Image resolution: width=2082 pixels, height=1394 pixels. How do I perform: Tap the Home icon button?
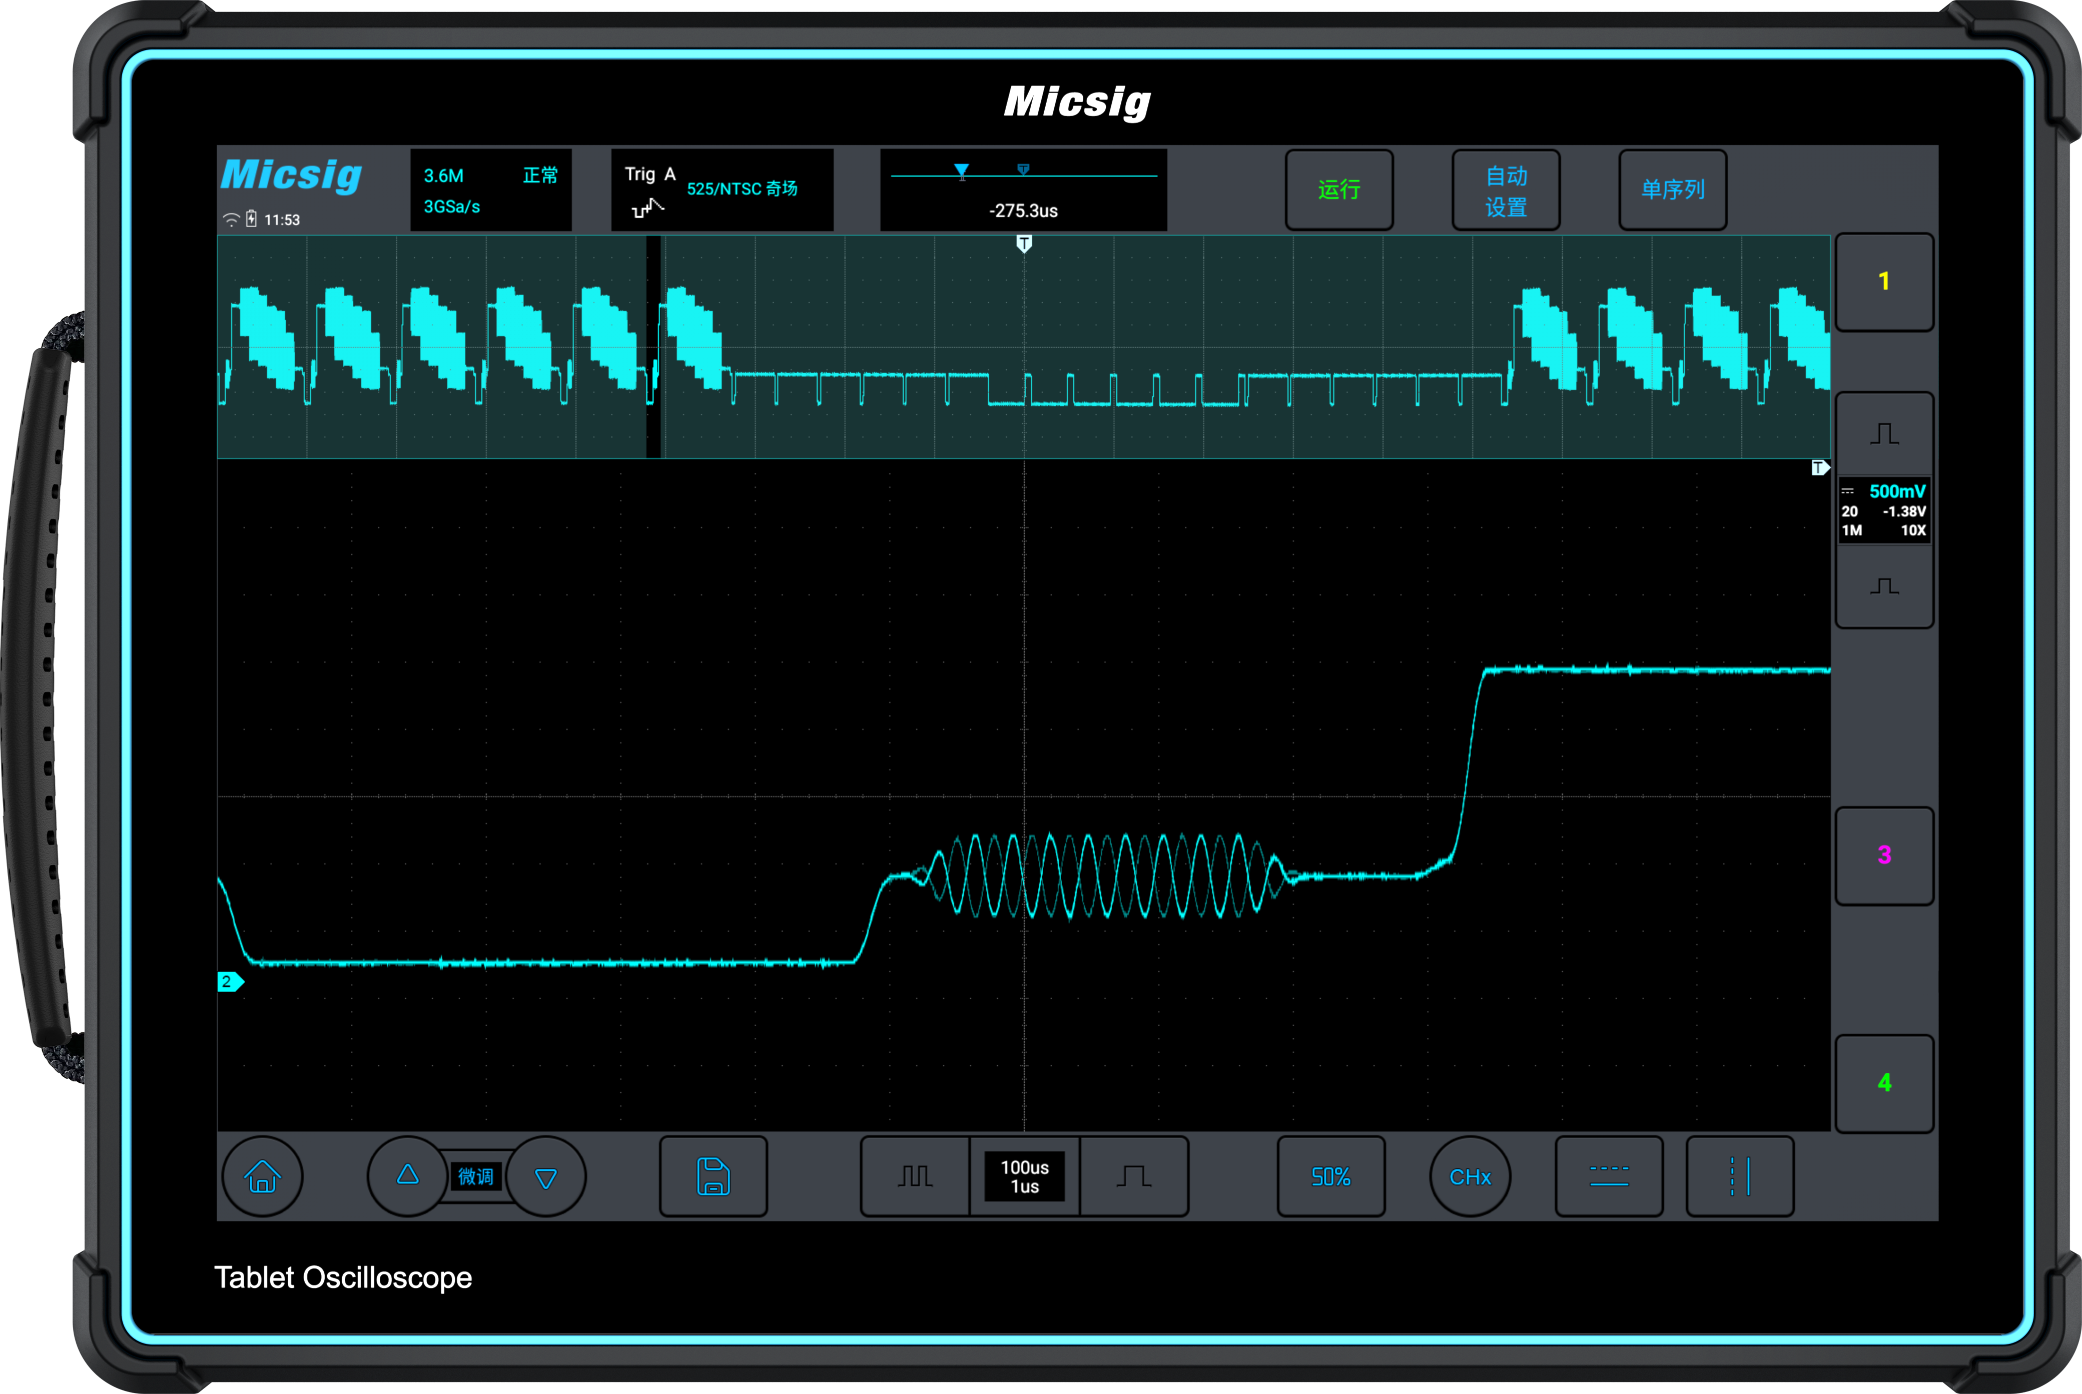point(262,1176)
